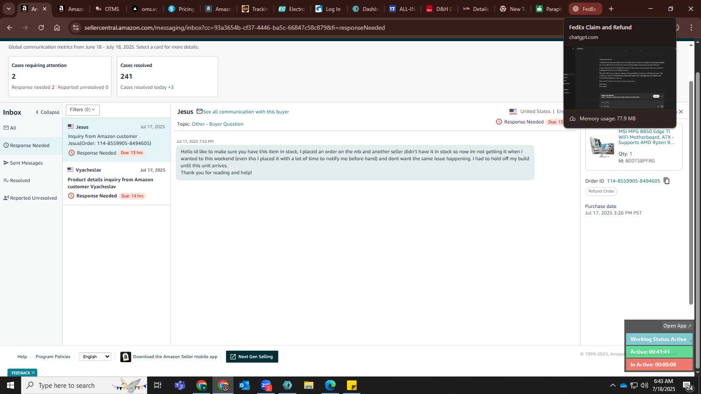Copy the Order ID with copy icon
This screenshot has height=394, width=701.
click(x=666, y=181)
